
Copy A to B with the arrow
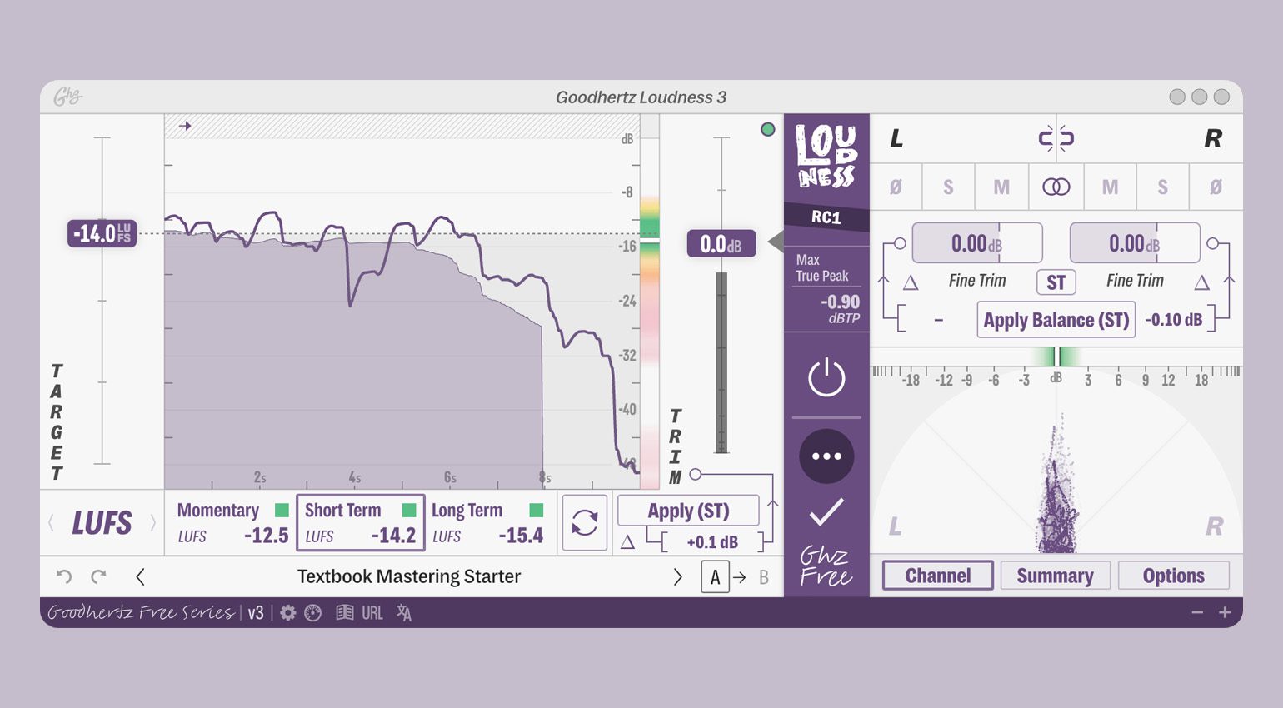click(x=740, y=577)
